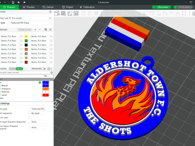Click the AMS sync filament icon
Screen dimensions: 195x146
pyautogui.click(x=46, y=30)
